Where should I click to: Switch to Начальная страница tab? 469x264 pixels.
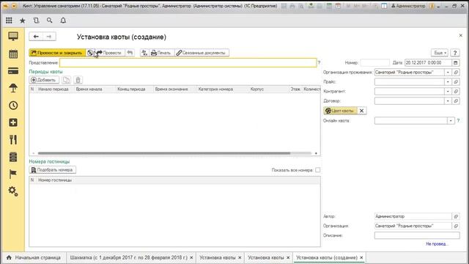tap(34, 257)
